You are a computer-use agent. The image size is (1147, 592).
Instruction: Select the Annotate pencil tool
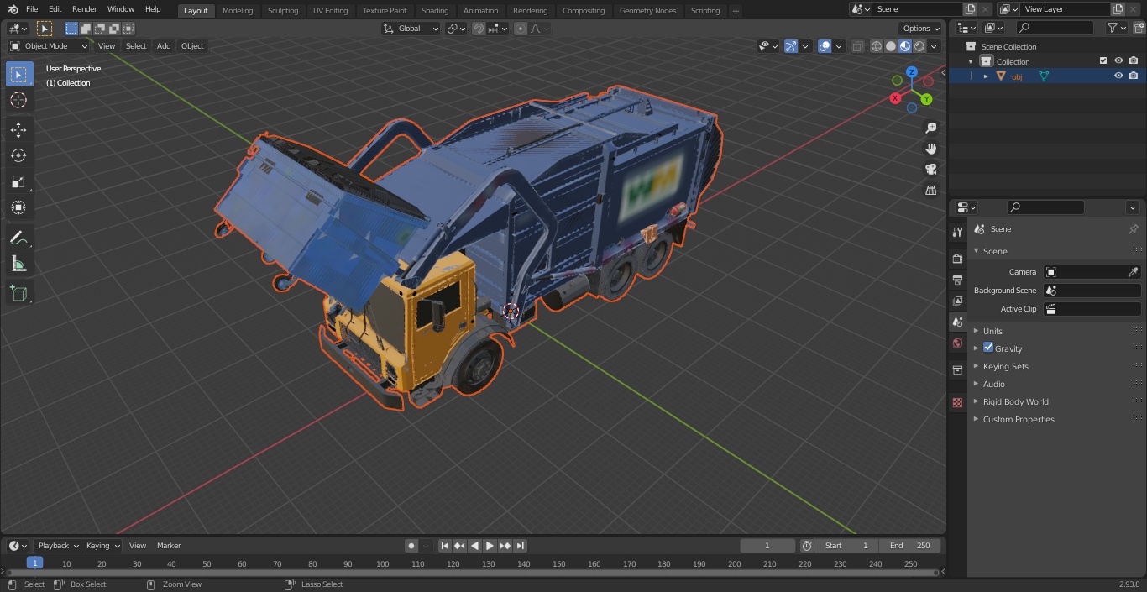18,238
